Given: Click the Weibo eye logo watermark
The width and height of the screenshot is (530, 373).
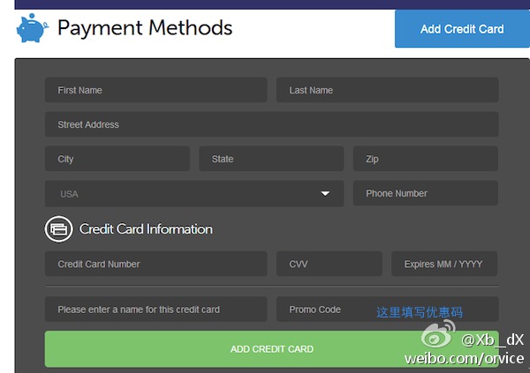Looking at the screenshot, I should pos(438,337).
